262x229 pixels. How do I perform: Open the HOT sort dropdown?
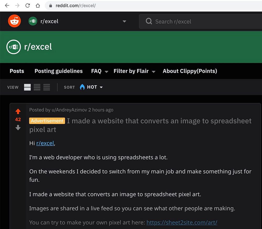click(x=95, y=87)
